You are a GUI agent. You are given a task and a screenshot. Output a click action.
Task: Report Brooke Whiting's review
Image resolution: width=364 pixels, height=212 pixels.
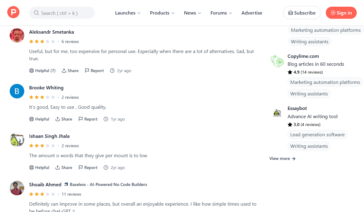[x=88, y=119]
